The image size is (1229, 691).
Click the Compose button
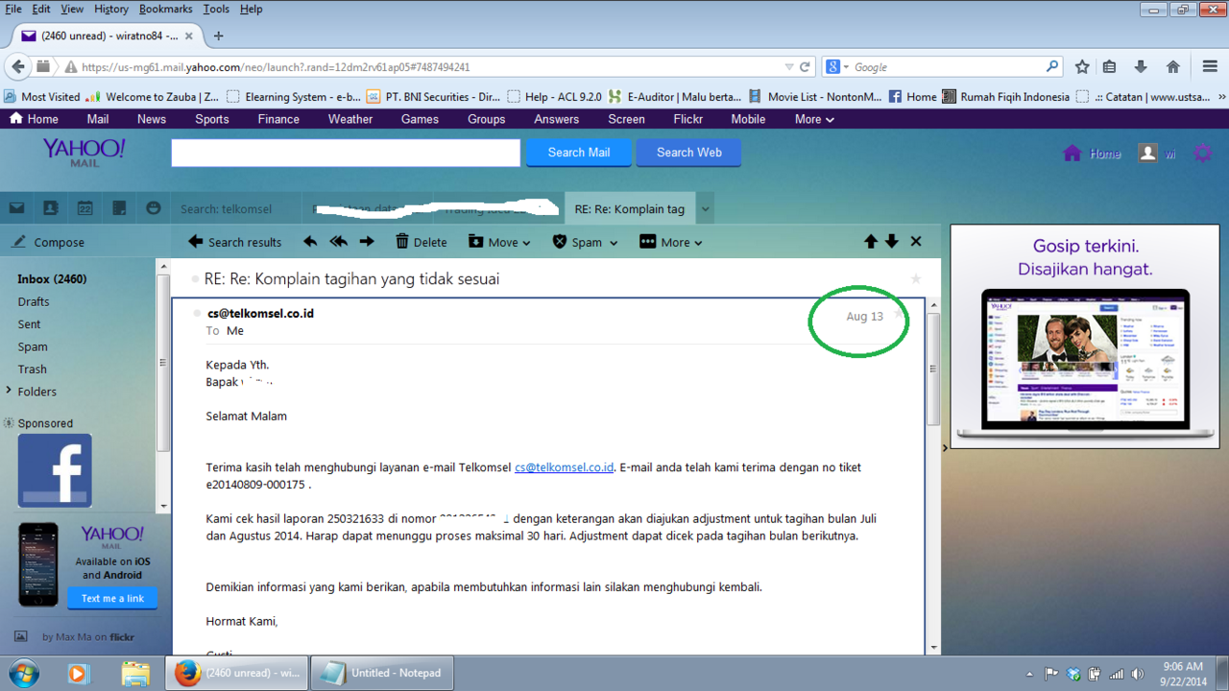coord(48,242)
